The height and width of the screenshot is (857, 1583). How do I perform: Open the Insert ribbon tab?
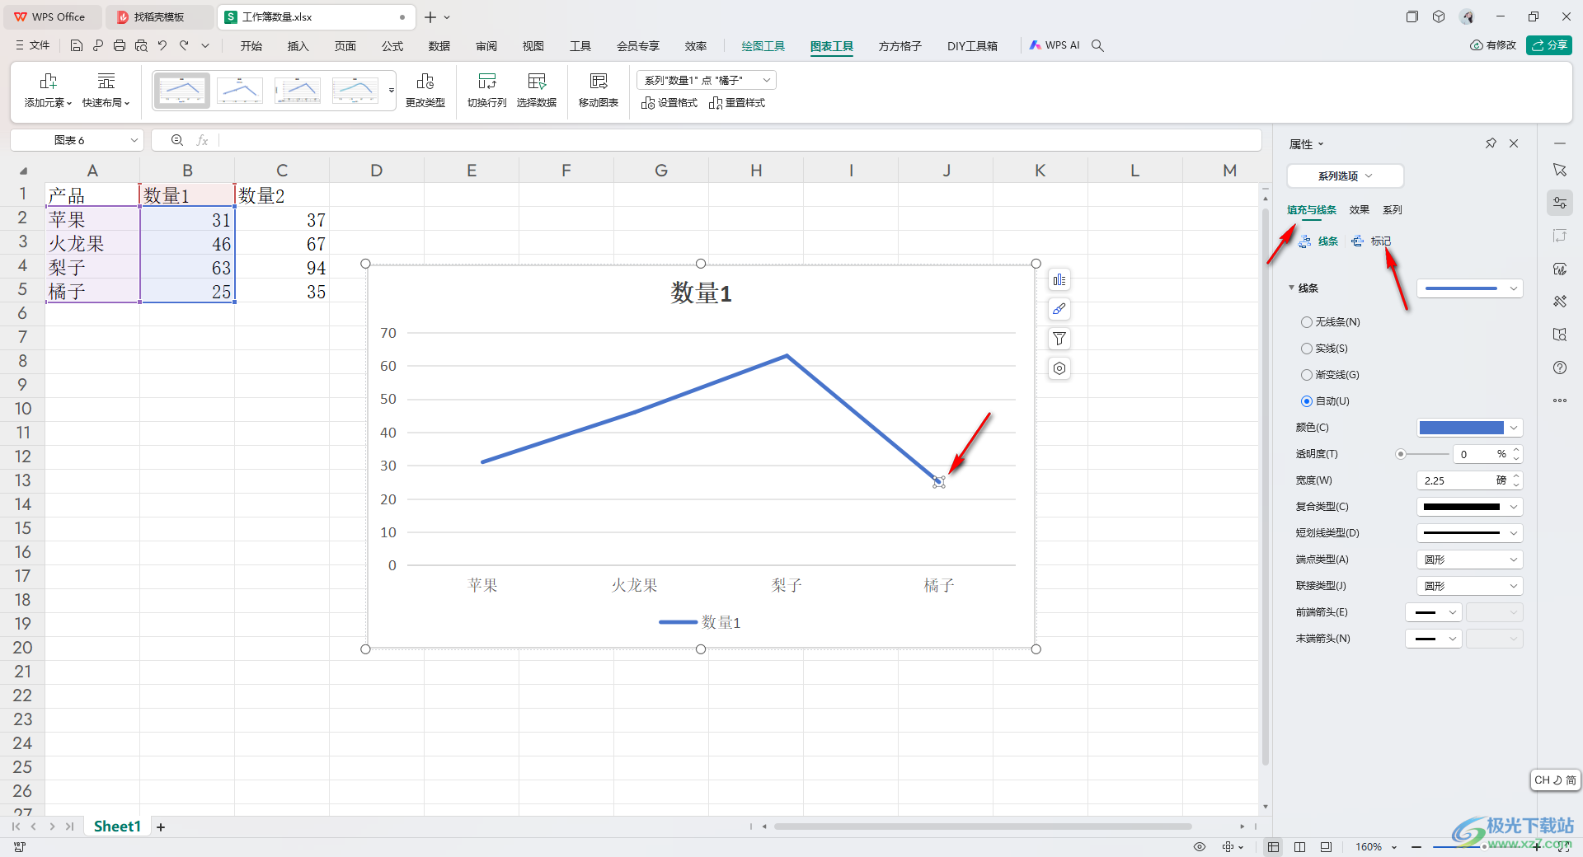point(298,46)
